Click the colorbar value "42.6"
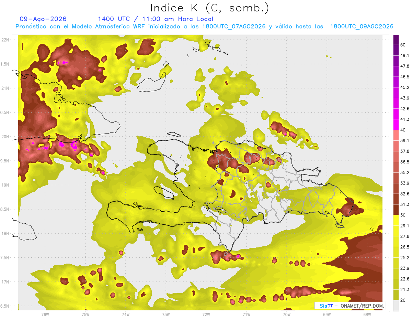This screenshot has height=319, width=412. tap(404, 109)
